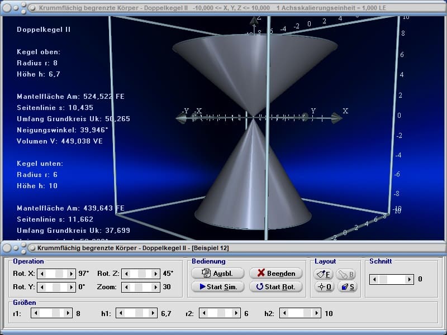The image size is (447, 335).
Task: Decrease Rot. X with its left arrow
Action: 42,274
